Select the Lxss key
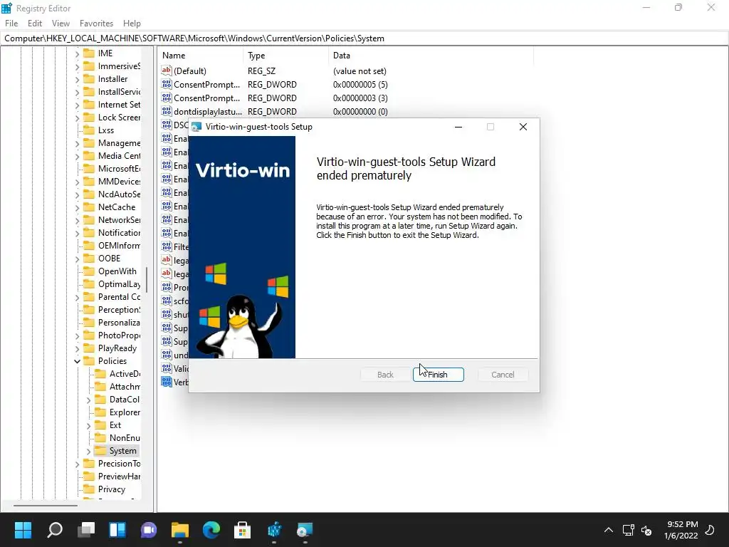This screenshot has height=547, width=729. 106,130
